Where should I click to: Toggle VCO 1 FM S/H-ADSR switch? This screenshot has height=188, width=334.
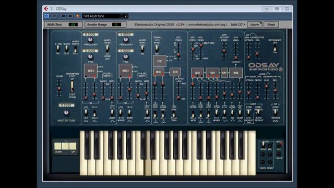click(94, 113)
